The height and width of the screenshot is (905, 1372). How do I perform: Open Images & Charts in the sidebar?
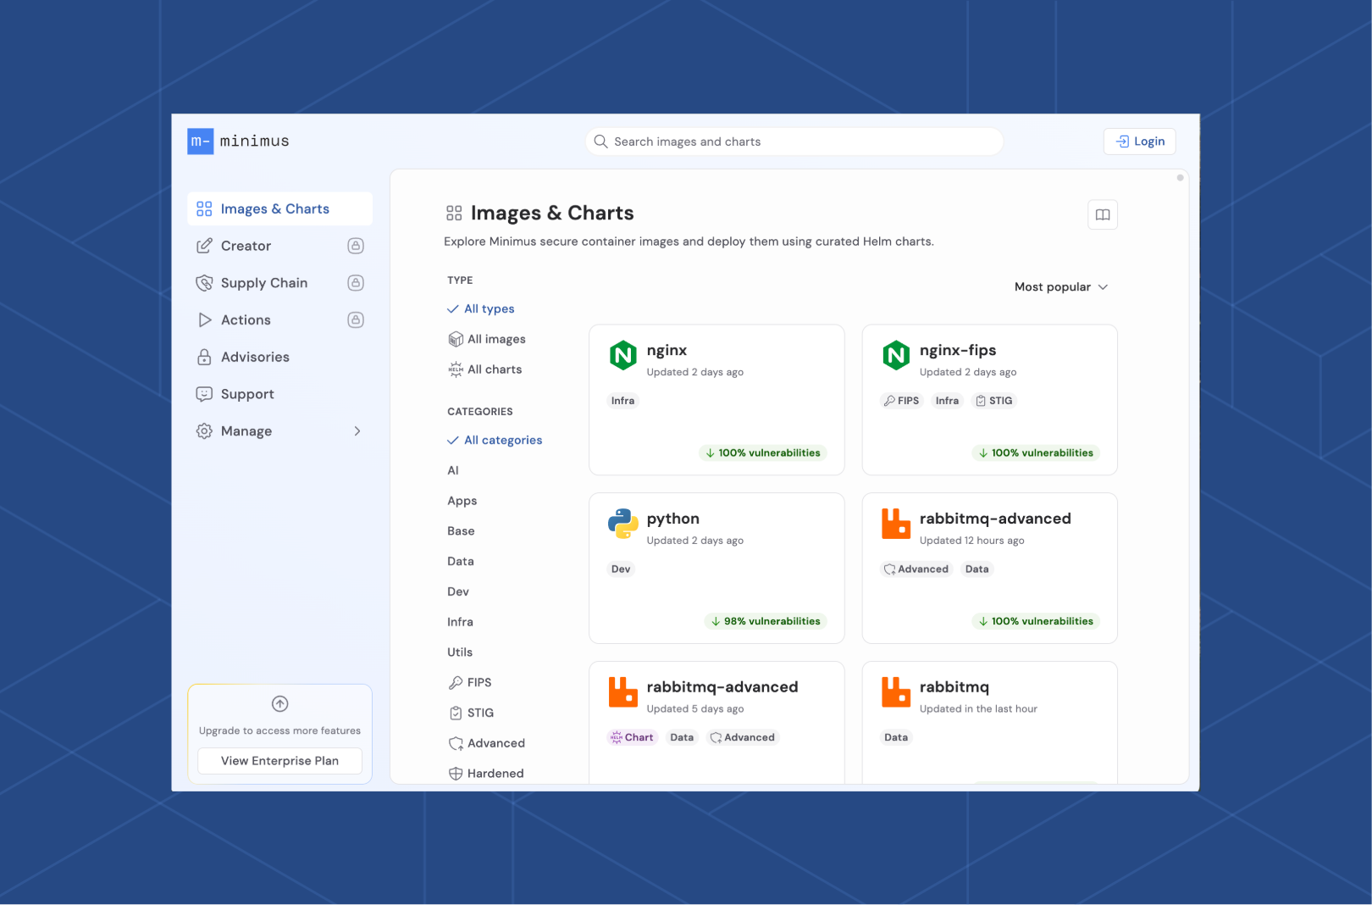(279, 208)
